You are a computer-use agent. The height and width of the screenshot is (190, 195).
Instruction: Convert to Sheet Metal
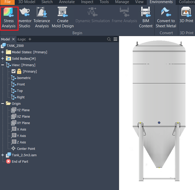pyautogui.click(x=166, y=18)
